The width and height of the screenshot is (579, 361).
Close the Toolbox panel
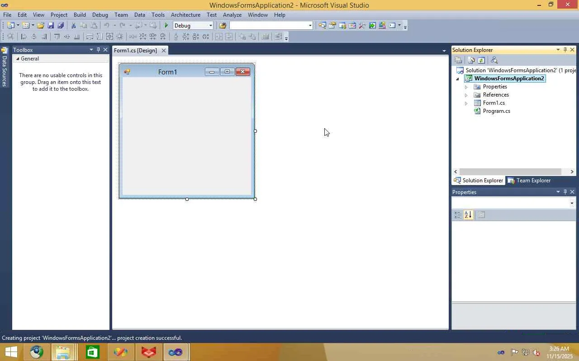[x=105, y=50]
